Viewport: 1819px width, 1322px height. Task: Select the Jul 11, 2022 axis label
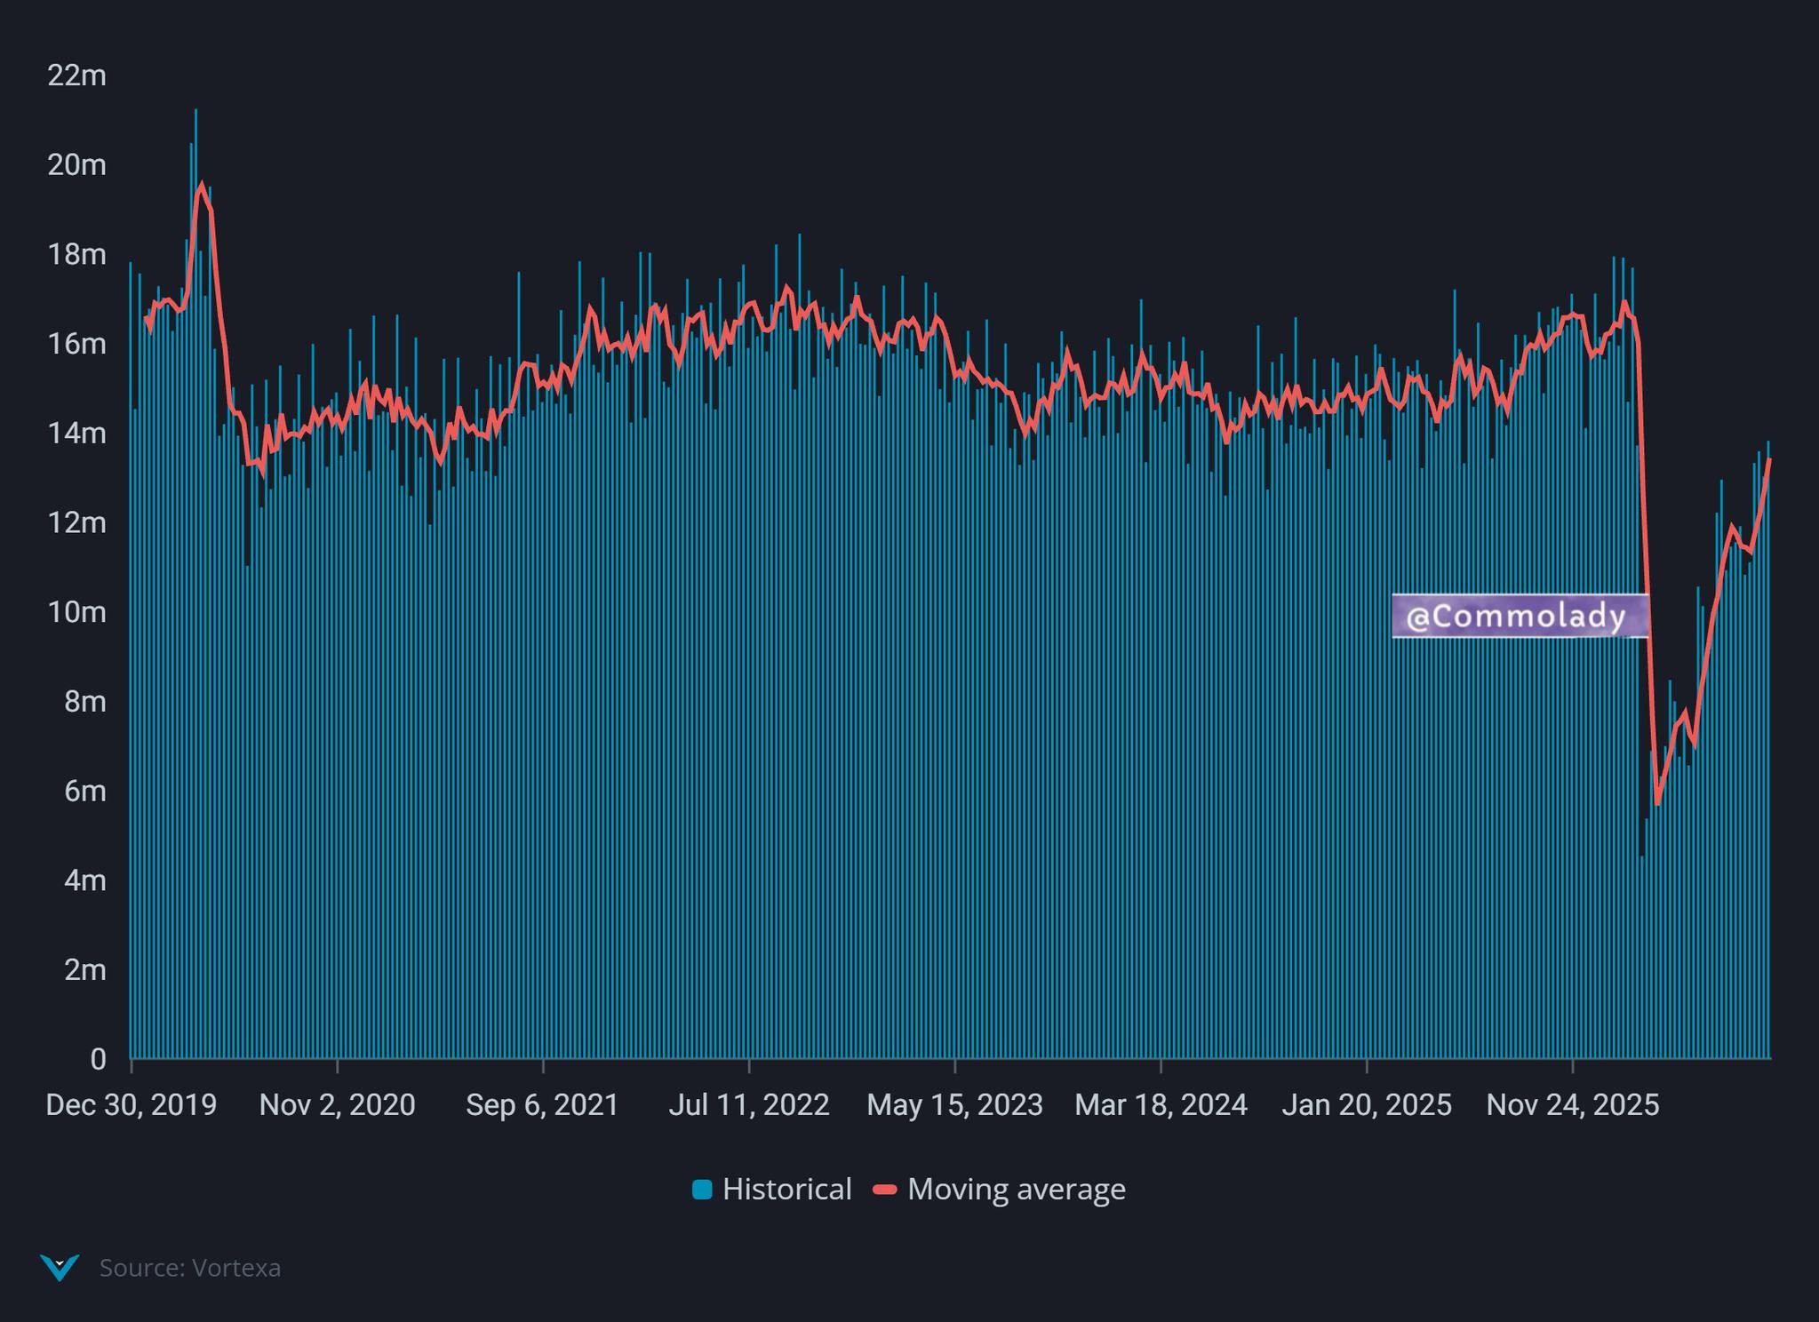(749, 1104)
